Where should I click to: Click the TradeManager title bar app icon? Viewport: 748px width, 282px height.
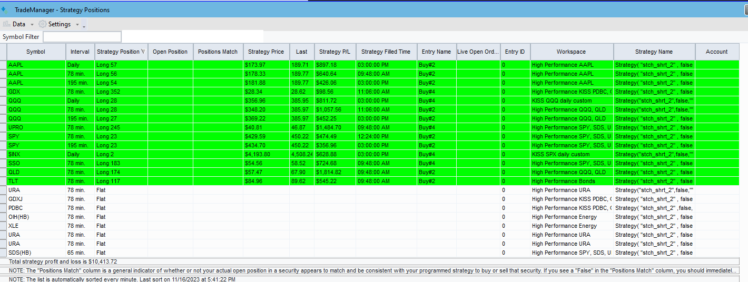click(4, 9)
